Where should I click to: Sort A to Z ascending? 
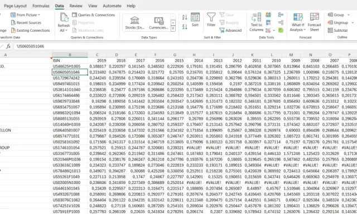pyautogui.click(x=185, y=17)
